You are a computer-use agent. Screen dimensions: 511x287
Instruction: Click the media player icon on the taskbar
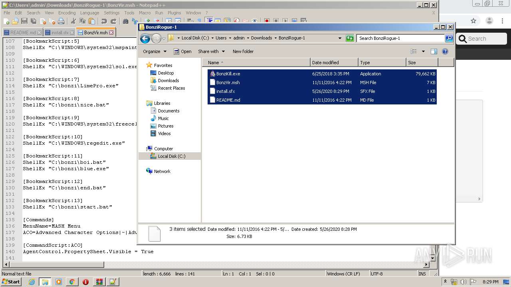[x=59, y=282]
